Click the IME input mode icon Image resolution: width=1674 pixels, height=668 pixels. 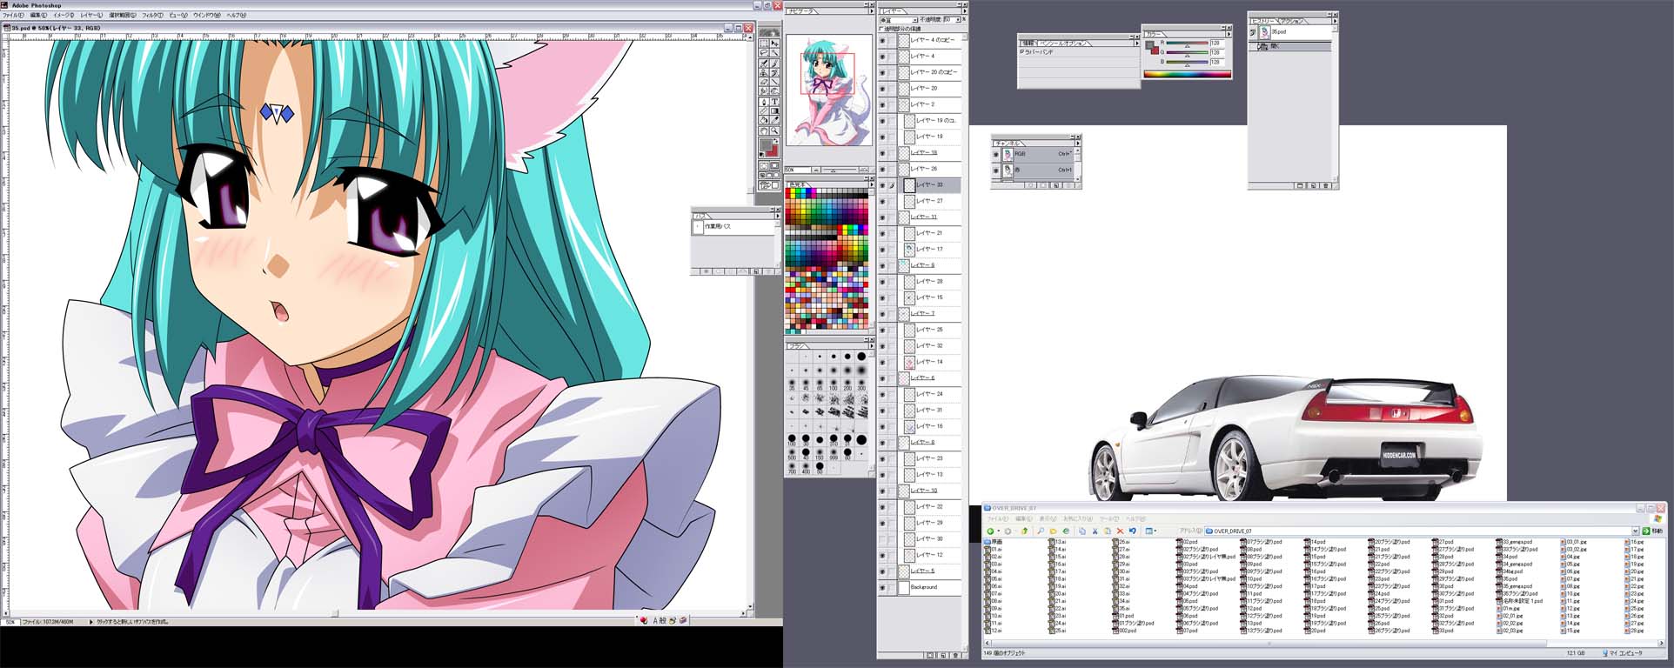pos(655,620)
